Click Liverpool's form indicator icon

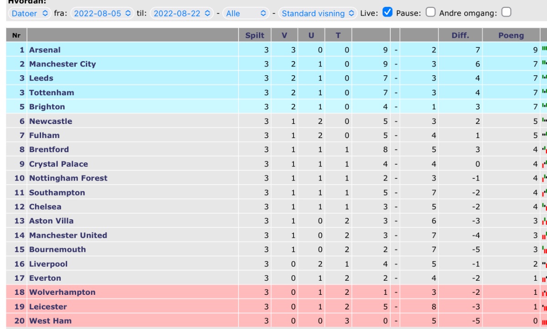[544, 264]
